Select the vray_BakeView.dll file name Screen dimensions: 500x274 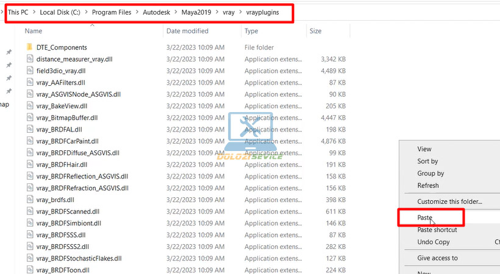pos(62,106)
